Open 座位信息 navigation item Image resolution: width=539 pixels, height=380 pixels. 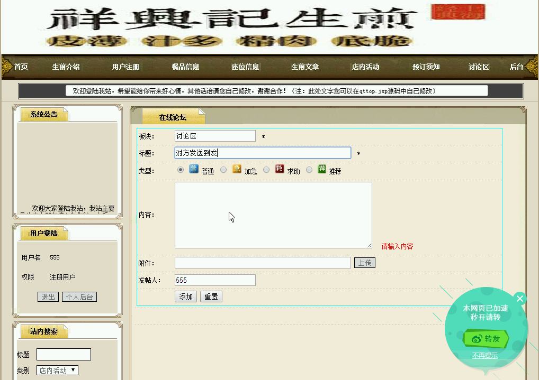[246, 67]
